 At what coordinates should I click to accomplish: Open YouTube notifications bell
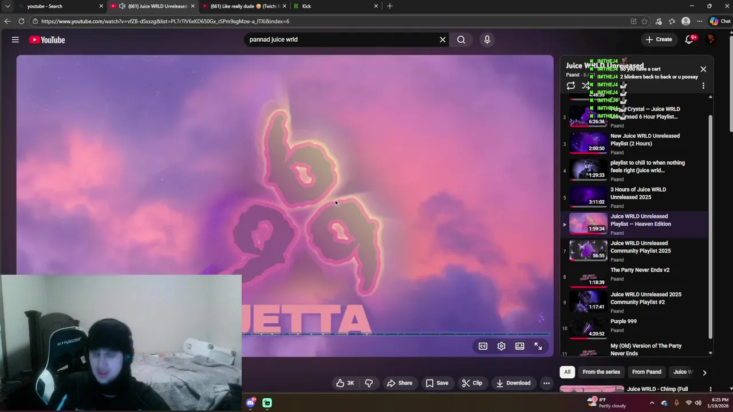click(689, 39)
